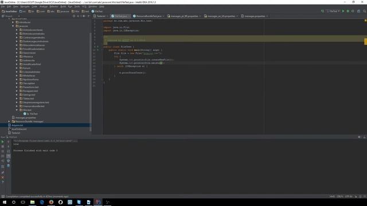367x206 pixels.
Task: Pin the Run tab
Action: 2,172
